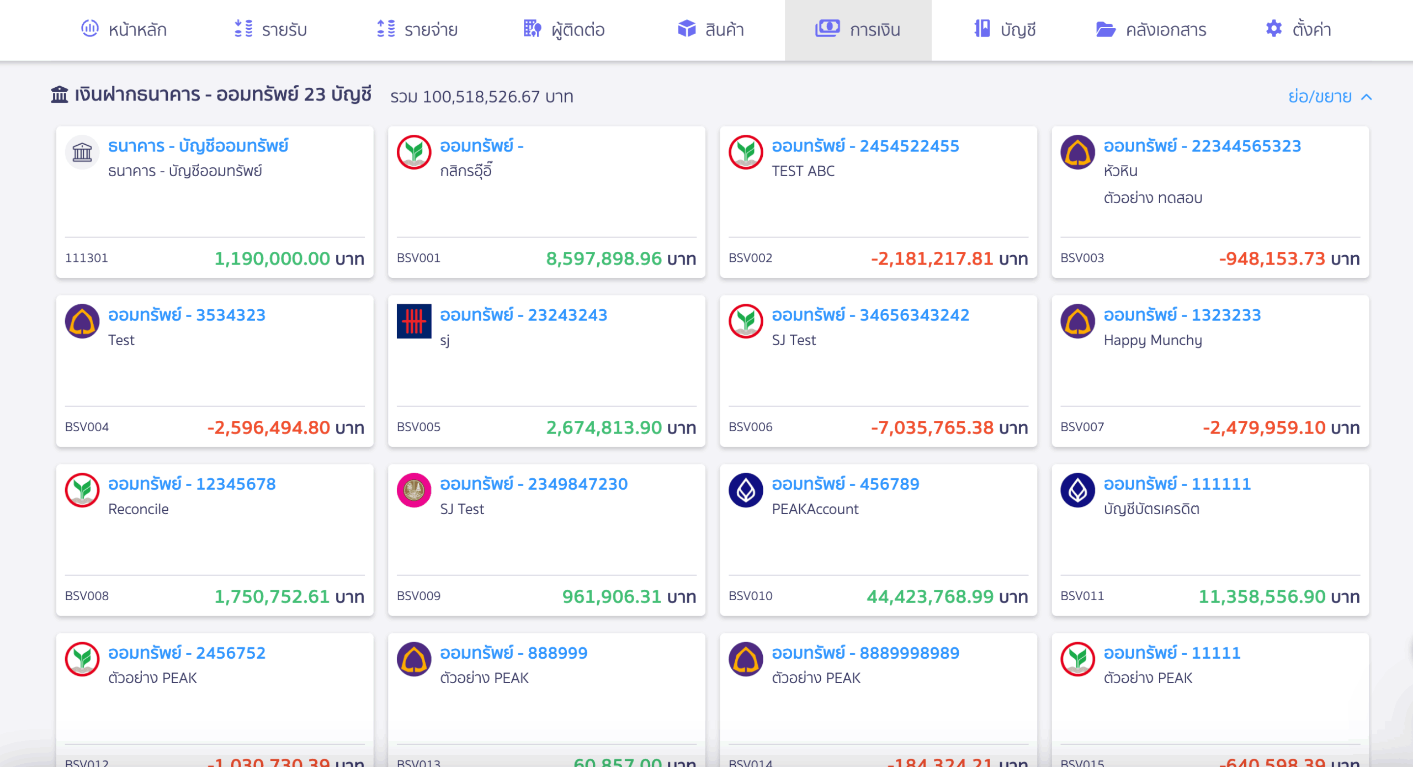Click the balance 44,423,768.99 บาท on BSV010
Screen dimensions: 1413x767
click(x=947, y=596)
